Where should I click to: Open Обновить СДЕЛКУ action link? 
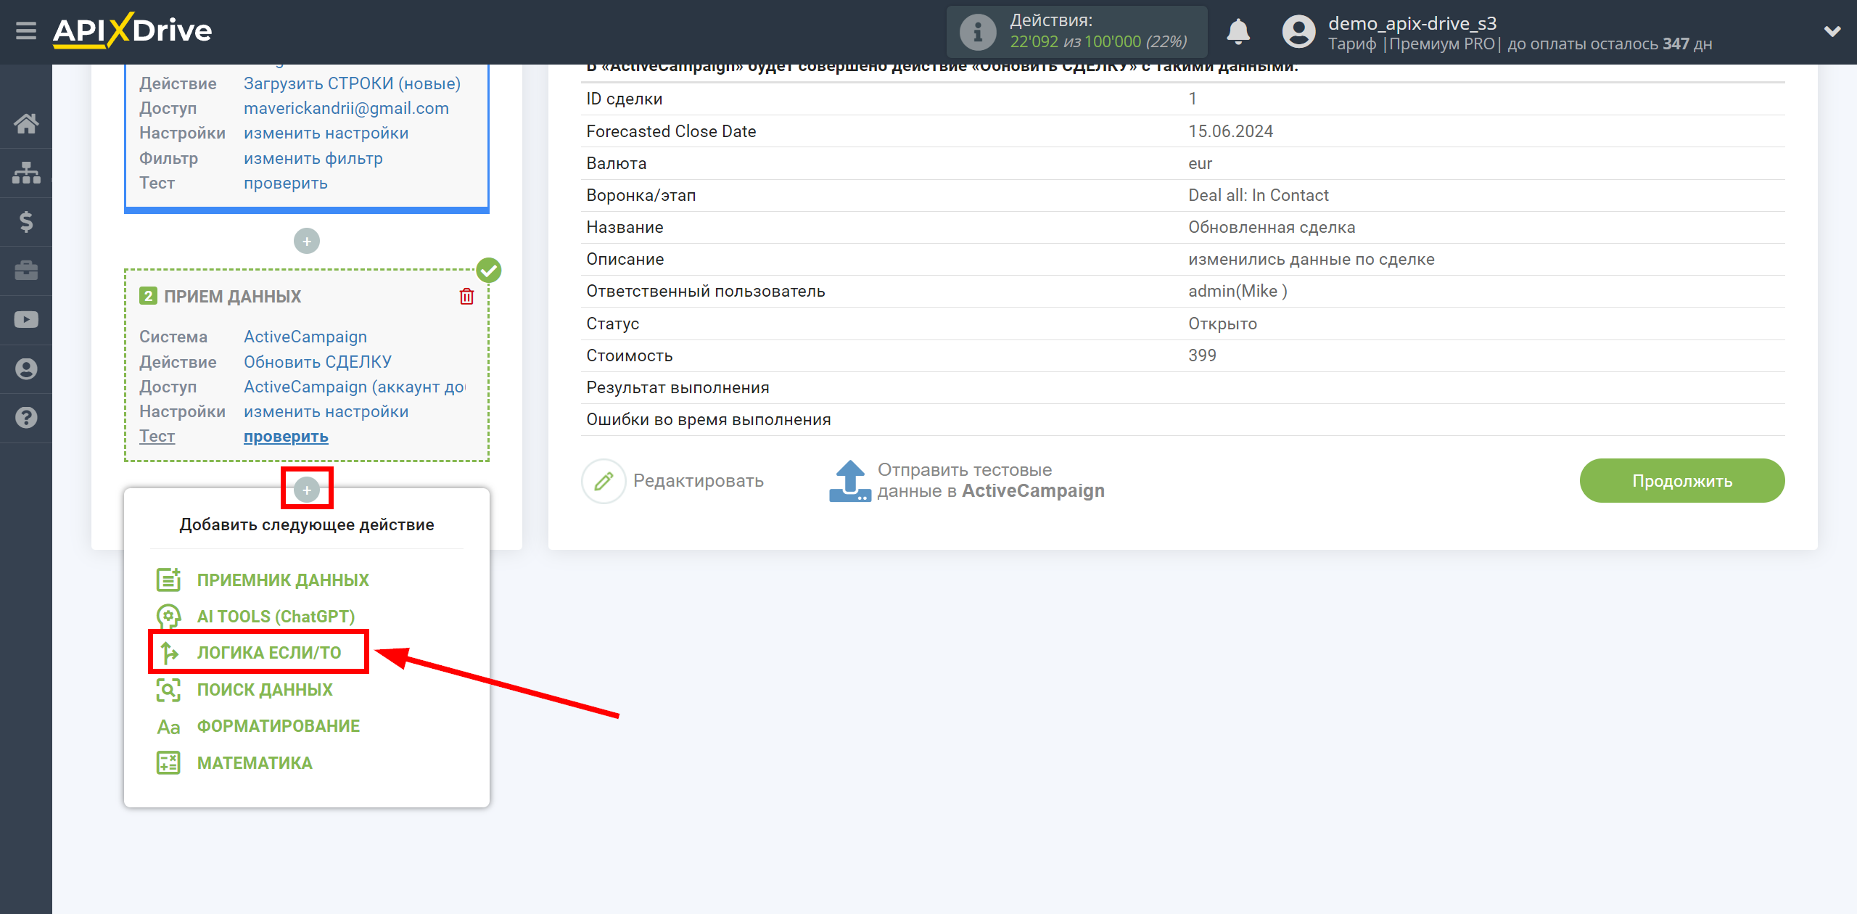click(x=317, y=362)
